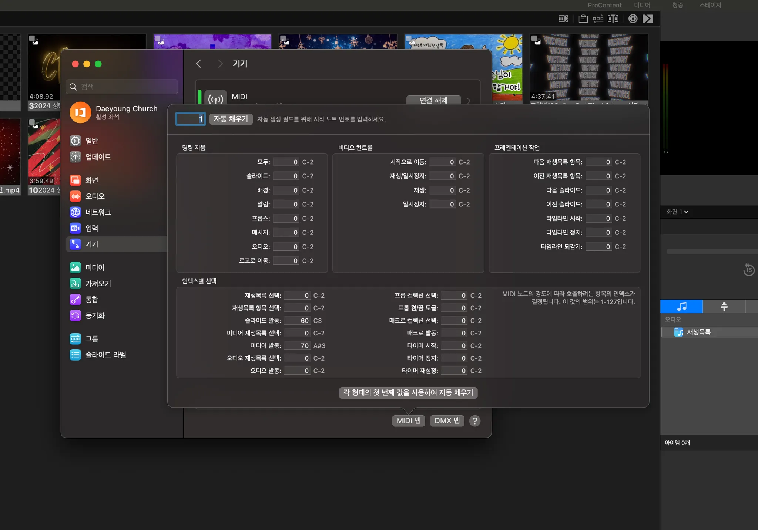Viewport: 758px width, 530px height.
Task: Click the 슬라이드 발동 note field showing 60
Action: click(297, 321)
